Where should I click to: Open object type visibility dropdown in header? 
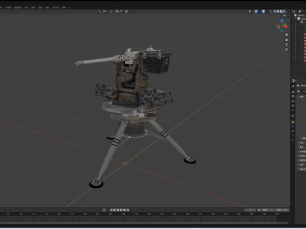pyautogui.click(x=251, y=11)
